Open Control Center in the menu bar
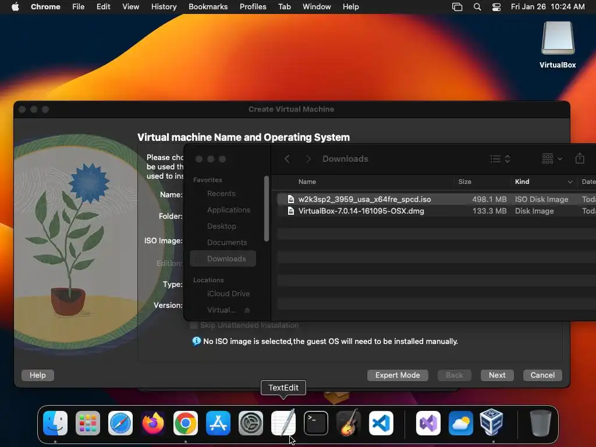This screenshot has height=447, width=596. (x=496, y=7)
